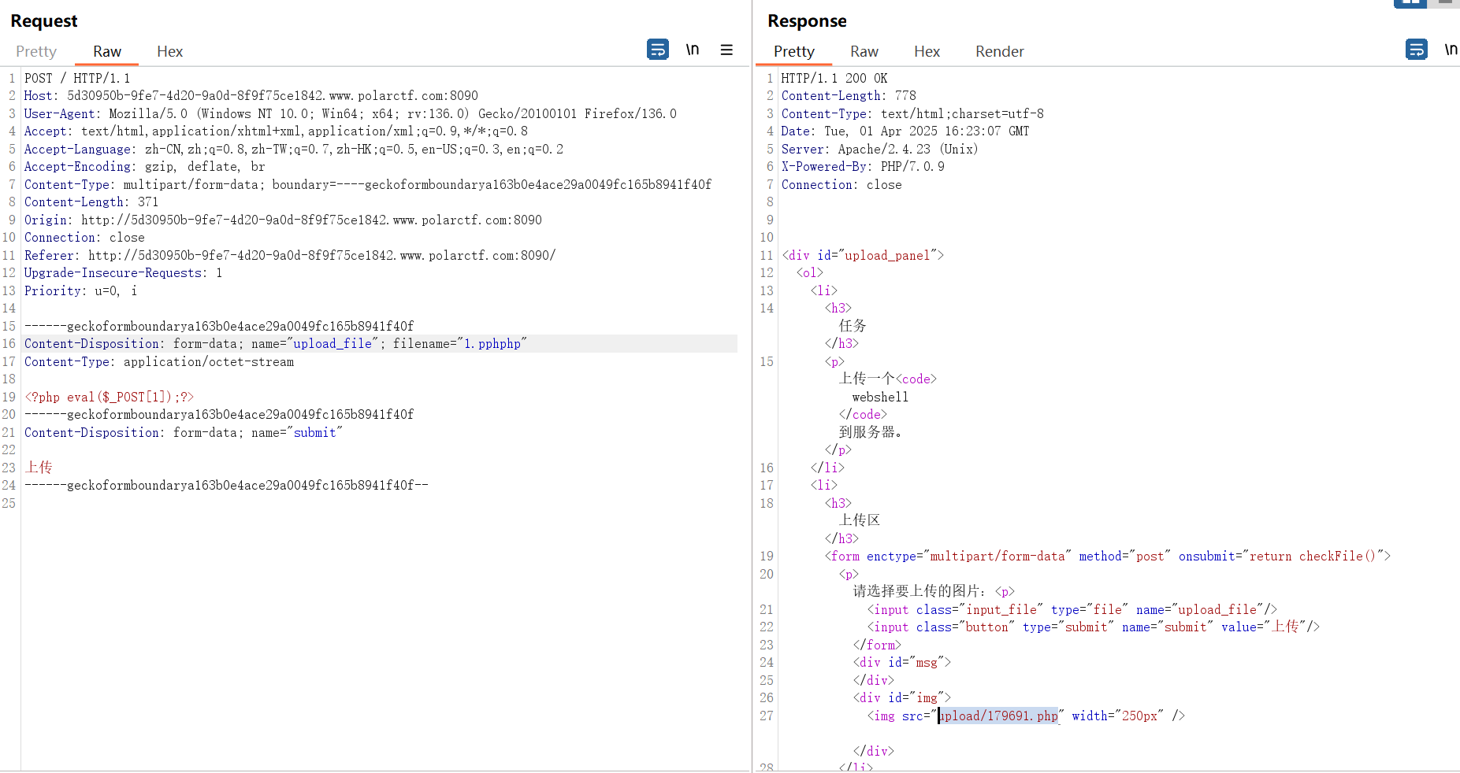
Task: Select the Request Raw tab
Action: click(107, 51)
